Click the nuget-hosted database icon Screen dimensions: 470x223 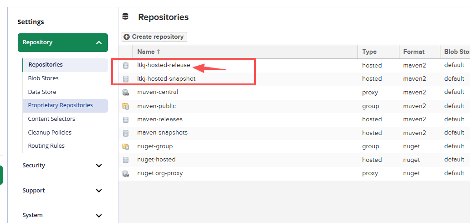coord(126,160)
